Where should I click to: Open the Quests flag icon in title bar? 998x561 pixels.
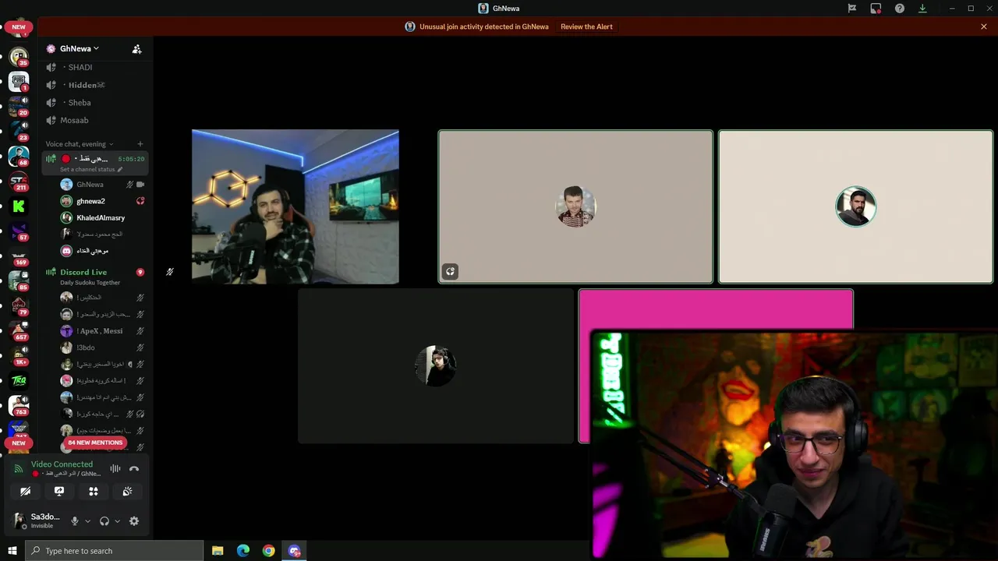pyautogui.click(x=852, y=9)
